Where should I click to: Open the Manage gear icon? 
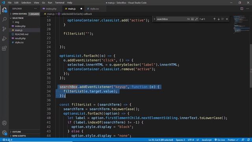coord(4,133)
